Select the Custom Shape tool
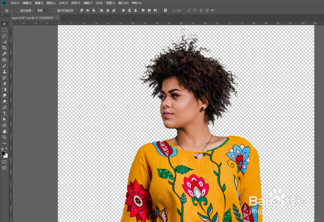324x222 pixels. [4, 125]
